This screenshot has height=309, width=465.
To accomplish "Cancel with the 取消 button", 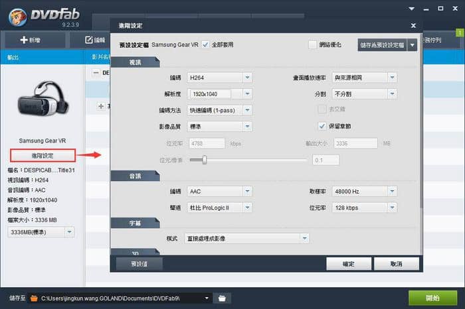I will pos(397,264).
